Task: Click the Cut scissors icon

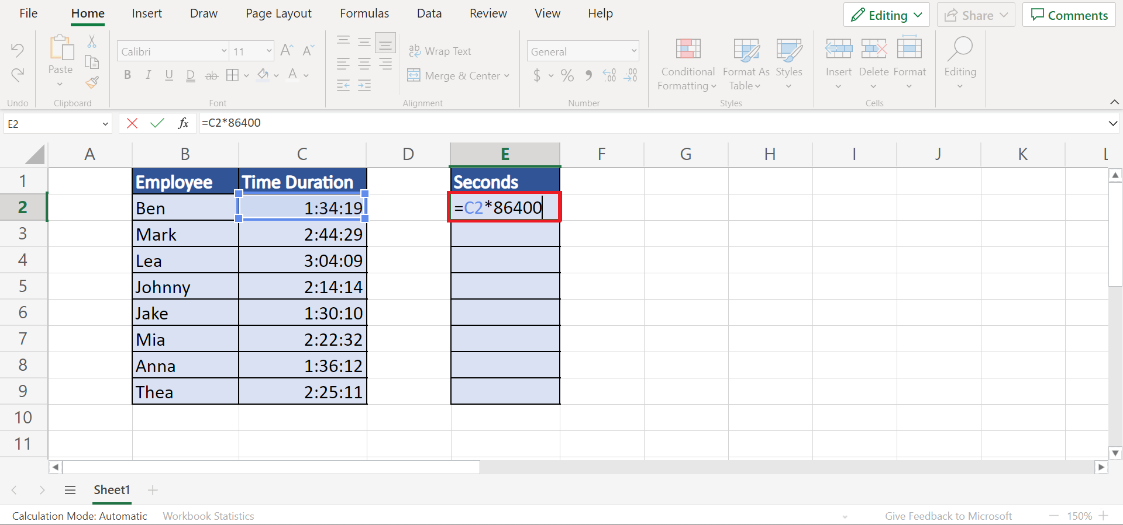Action: click(x=92, y=41)
